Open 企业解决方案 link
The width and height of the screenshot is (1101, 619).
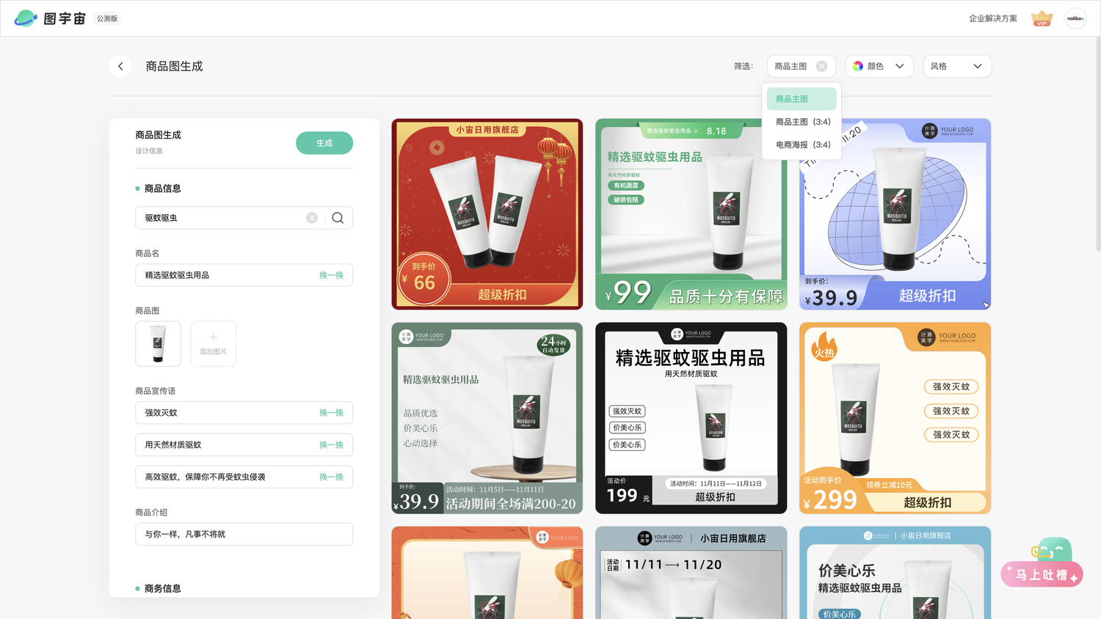click(x=993, y=18)
